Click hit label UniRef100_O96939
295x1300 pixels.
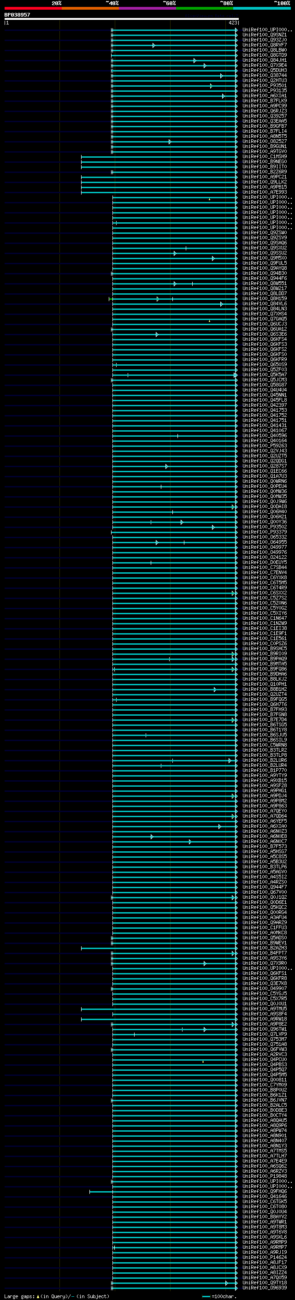point(265,1288)
